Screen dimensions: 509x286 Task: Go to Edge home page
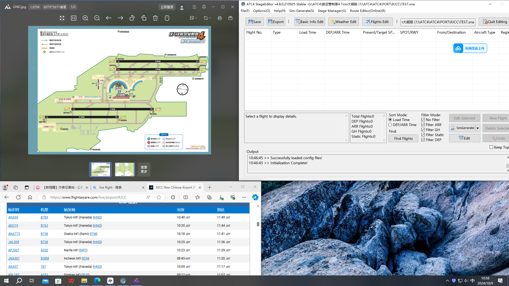(x=30, y=197)
